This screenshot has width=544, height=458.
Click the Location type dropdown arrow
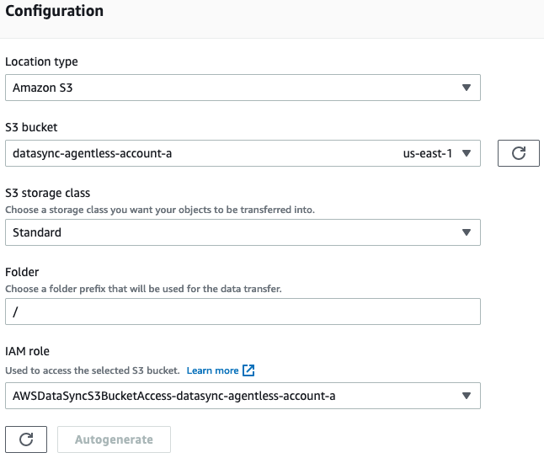coord(467,88)
